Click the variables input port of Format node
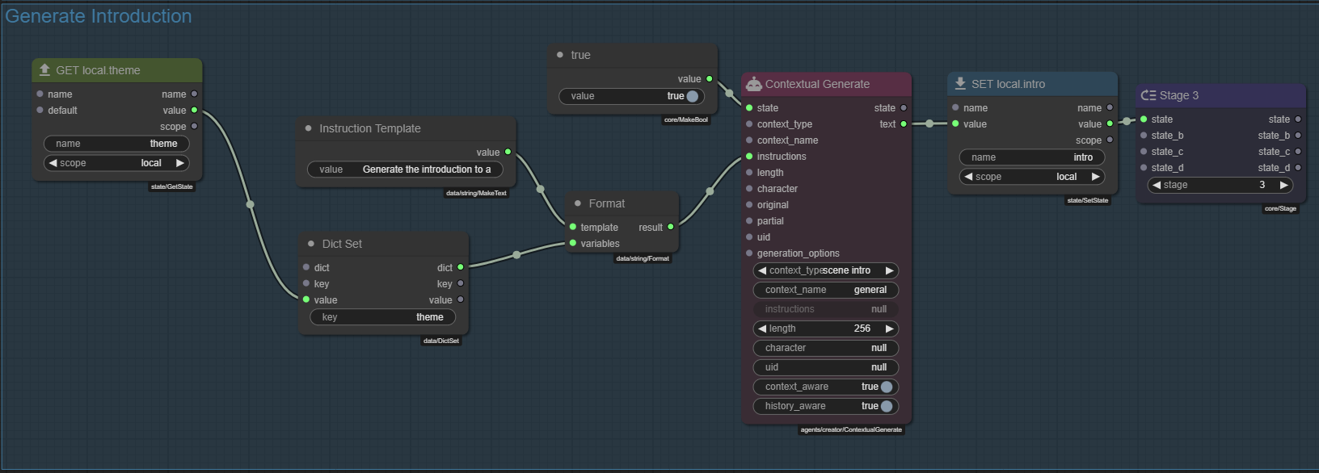The height and width of the screenshot is (473, 1319). (573, 244)
